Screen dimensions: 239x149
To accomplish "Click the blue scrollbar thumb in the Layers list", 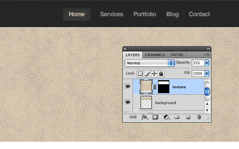I will [207, 92].
